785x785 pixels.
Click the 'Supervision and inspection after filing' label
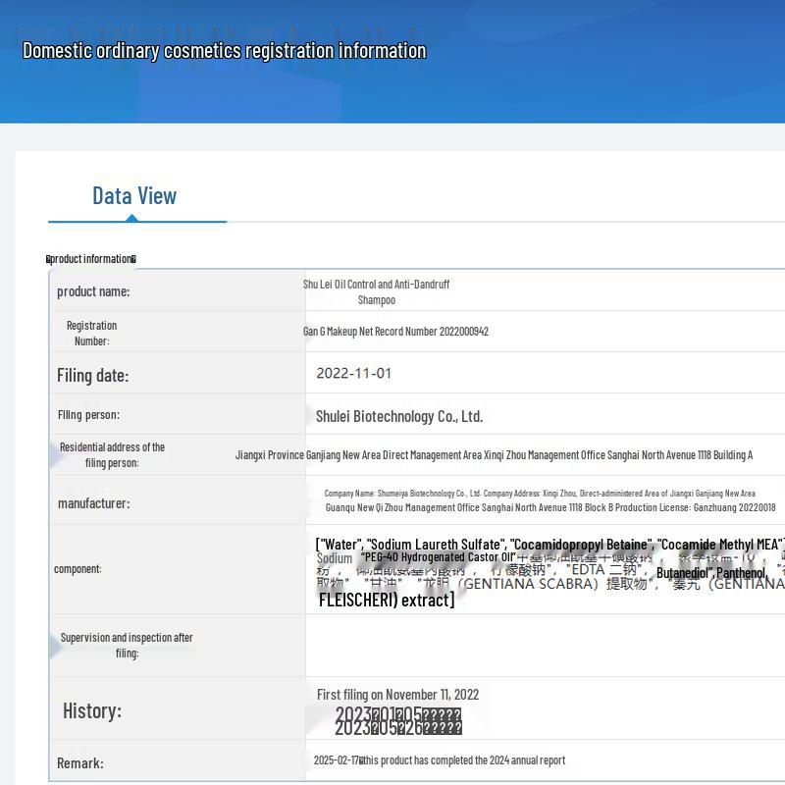click(127, 645)
